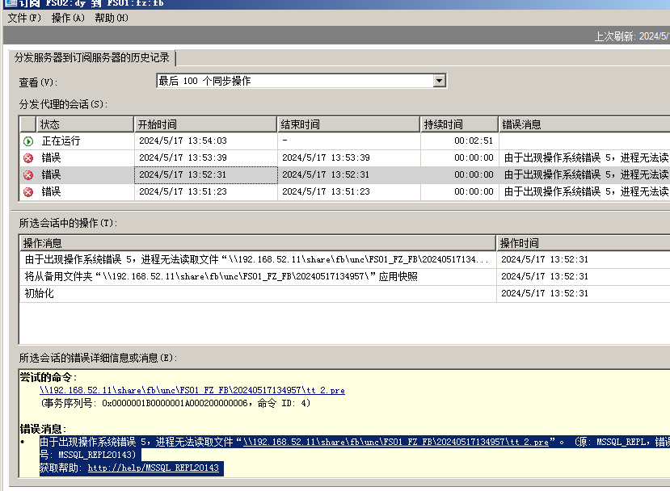Sort by 状态 column header
Screen dimensions: 670x491
(85, 124)
